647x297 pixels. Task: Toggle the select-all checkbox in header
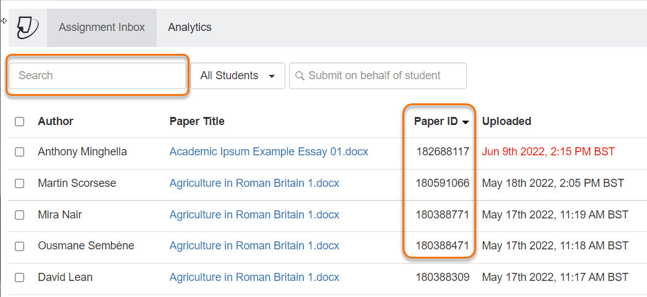20,122
